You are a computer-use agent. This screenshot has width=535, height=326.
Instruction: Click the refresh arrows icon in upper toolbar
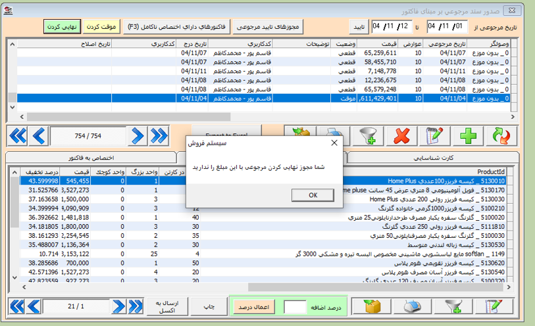[502, 136]
